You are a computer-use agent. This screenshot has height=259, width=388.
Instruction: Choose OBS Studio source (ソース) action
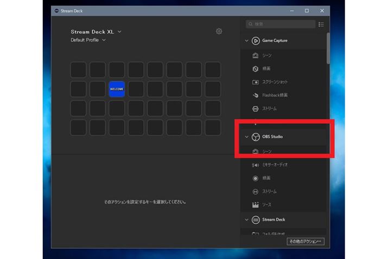(x=266, y=205)
